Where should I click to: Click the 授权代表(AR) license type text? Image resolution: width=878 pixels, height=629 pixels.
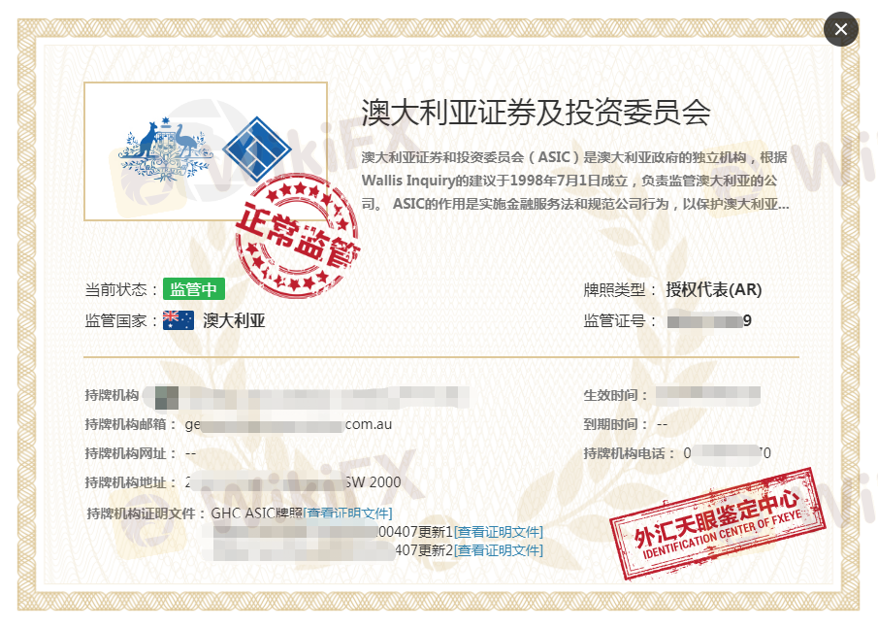pos(713,289)
